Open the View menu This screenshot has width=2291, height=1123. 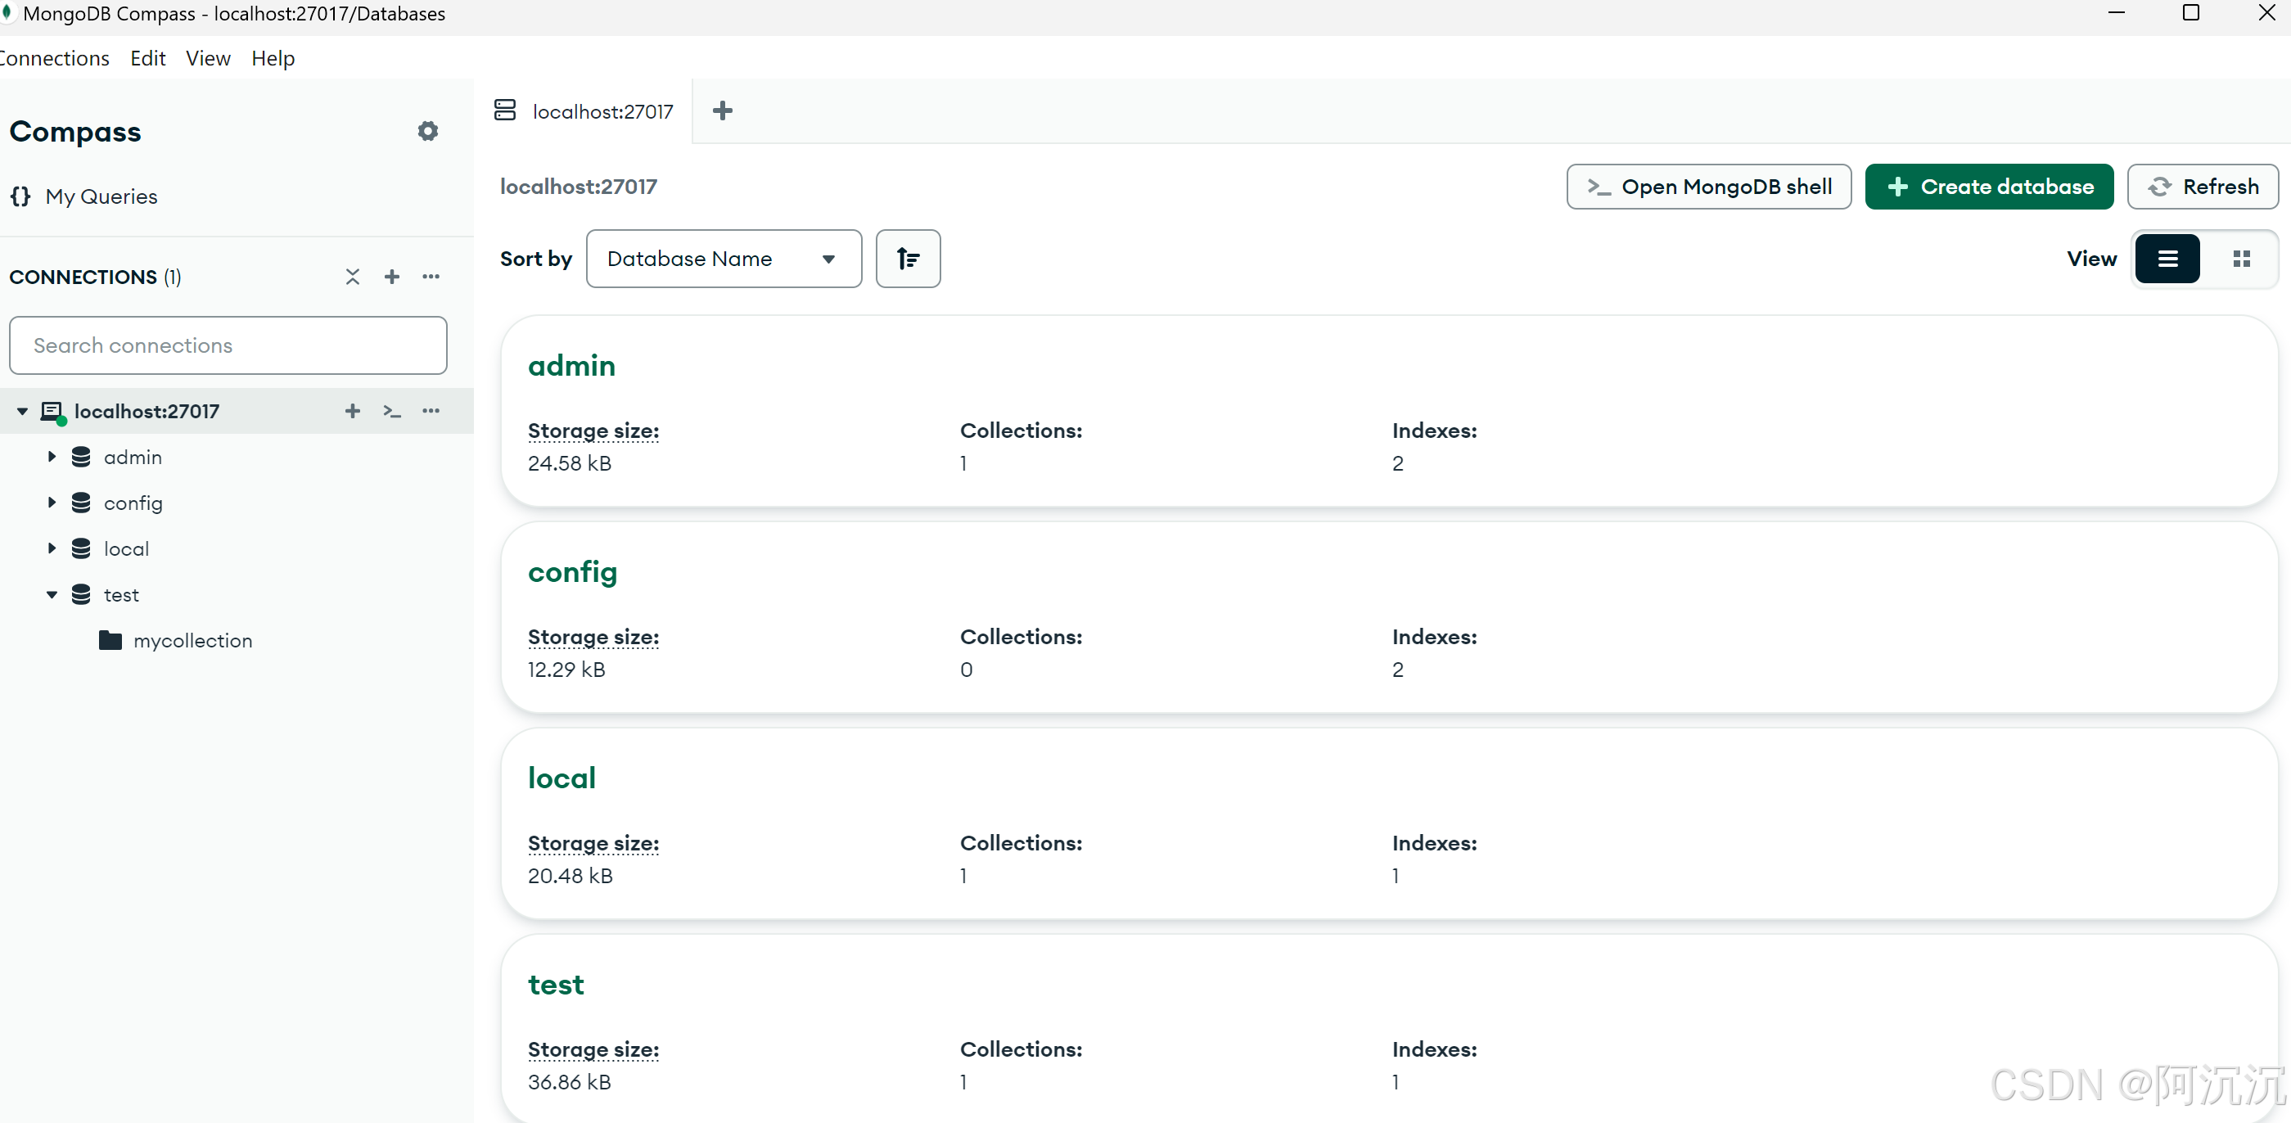pyautogui.click(x=207, y=59)
